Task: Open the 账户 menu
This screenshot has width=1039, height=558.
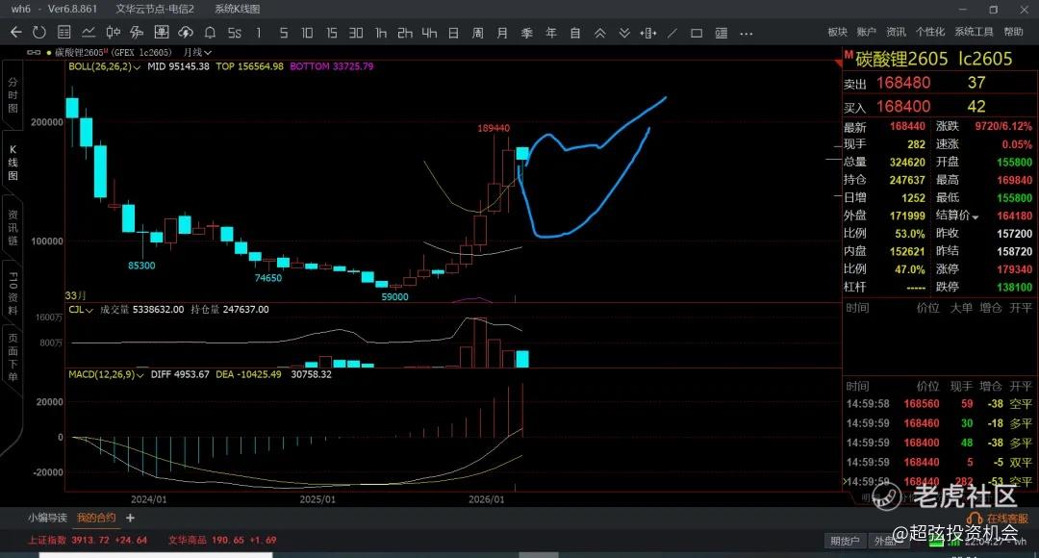Action: point(866,32)
